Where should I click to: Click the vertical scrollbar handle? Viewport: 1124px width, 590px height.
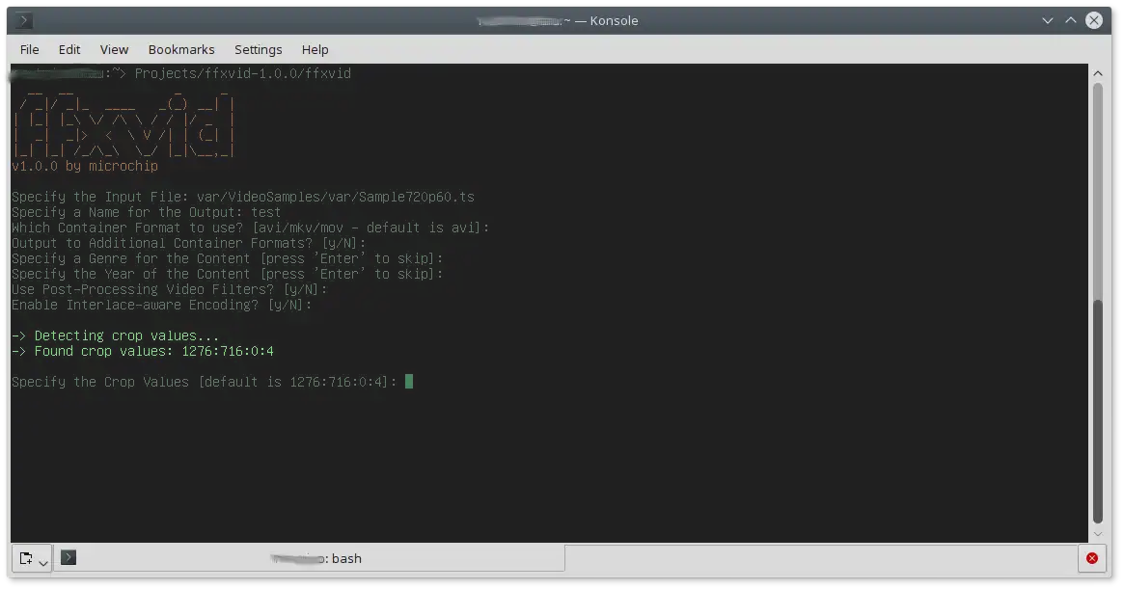(1098, 411)
